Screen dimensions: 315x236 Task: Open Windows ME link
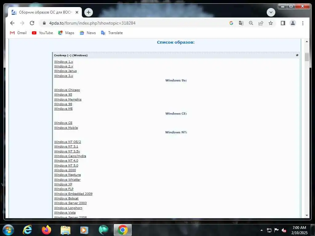(63, 108)
